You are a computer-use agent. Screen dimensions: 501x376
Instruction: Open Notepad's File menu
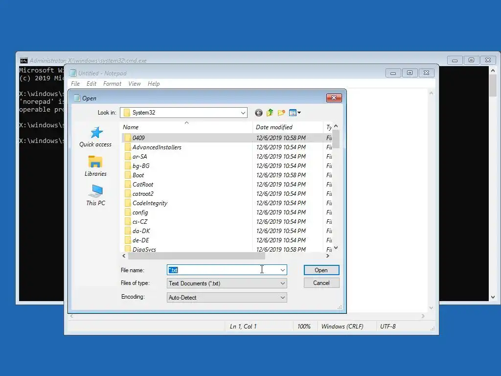click(75, 84)
